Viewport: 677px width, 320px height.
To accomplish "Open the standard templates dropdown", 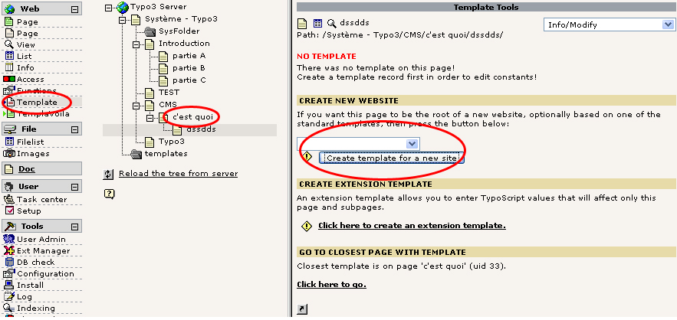I will [358, 143].
